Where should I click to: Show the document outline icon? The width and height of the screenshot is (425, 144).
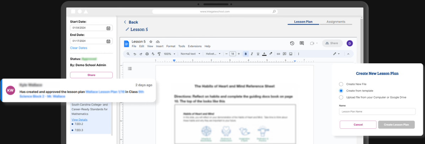(x=130, y=69)
